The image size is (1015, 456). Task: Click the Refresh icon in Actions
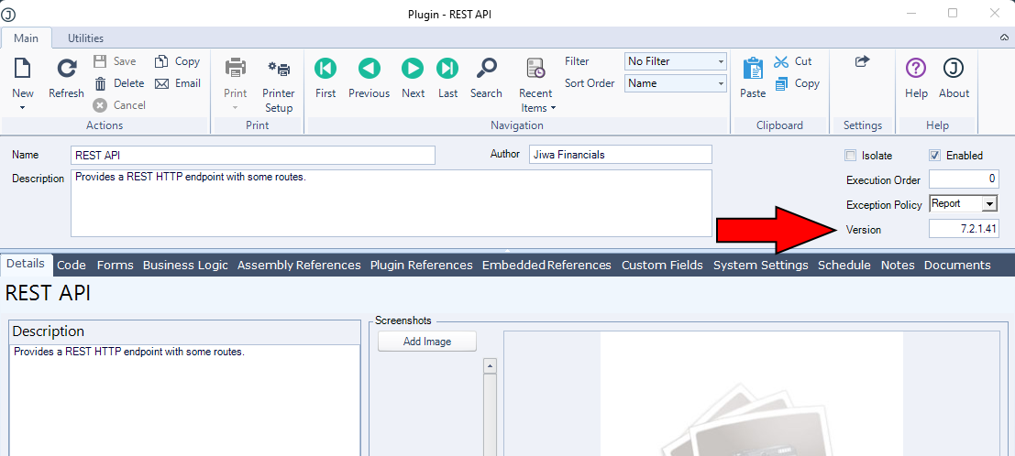pyautogui.click(x=66, y=70)
